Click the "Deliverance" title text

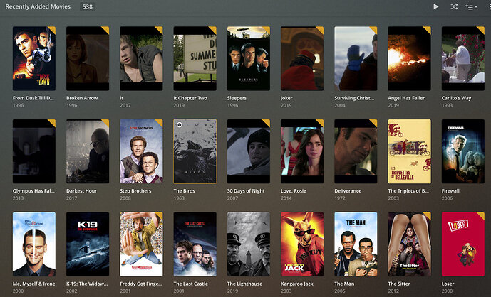click(x=348, y=191)
